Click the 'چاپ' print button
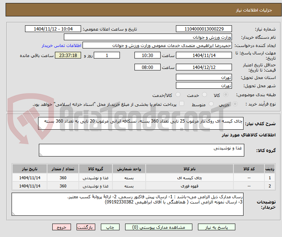 coord(110,227)
